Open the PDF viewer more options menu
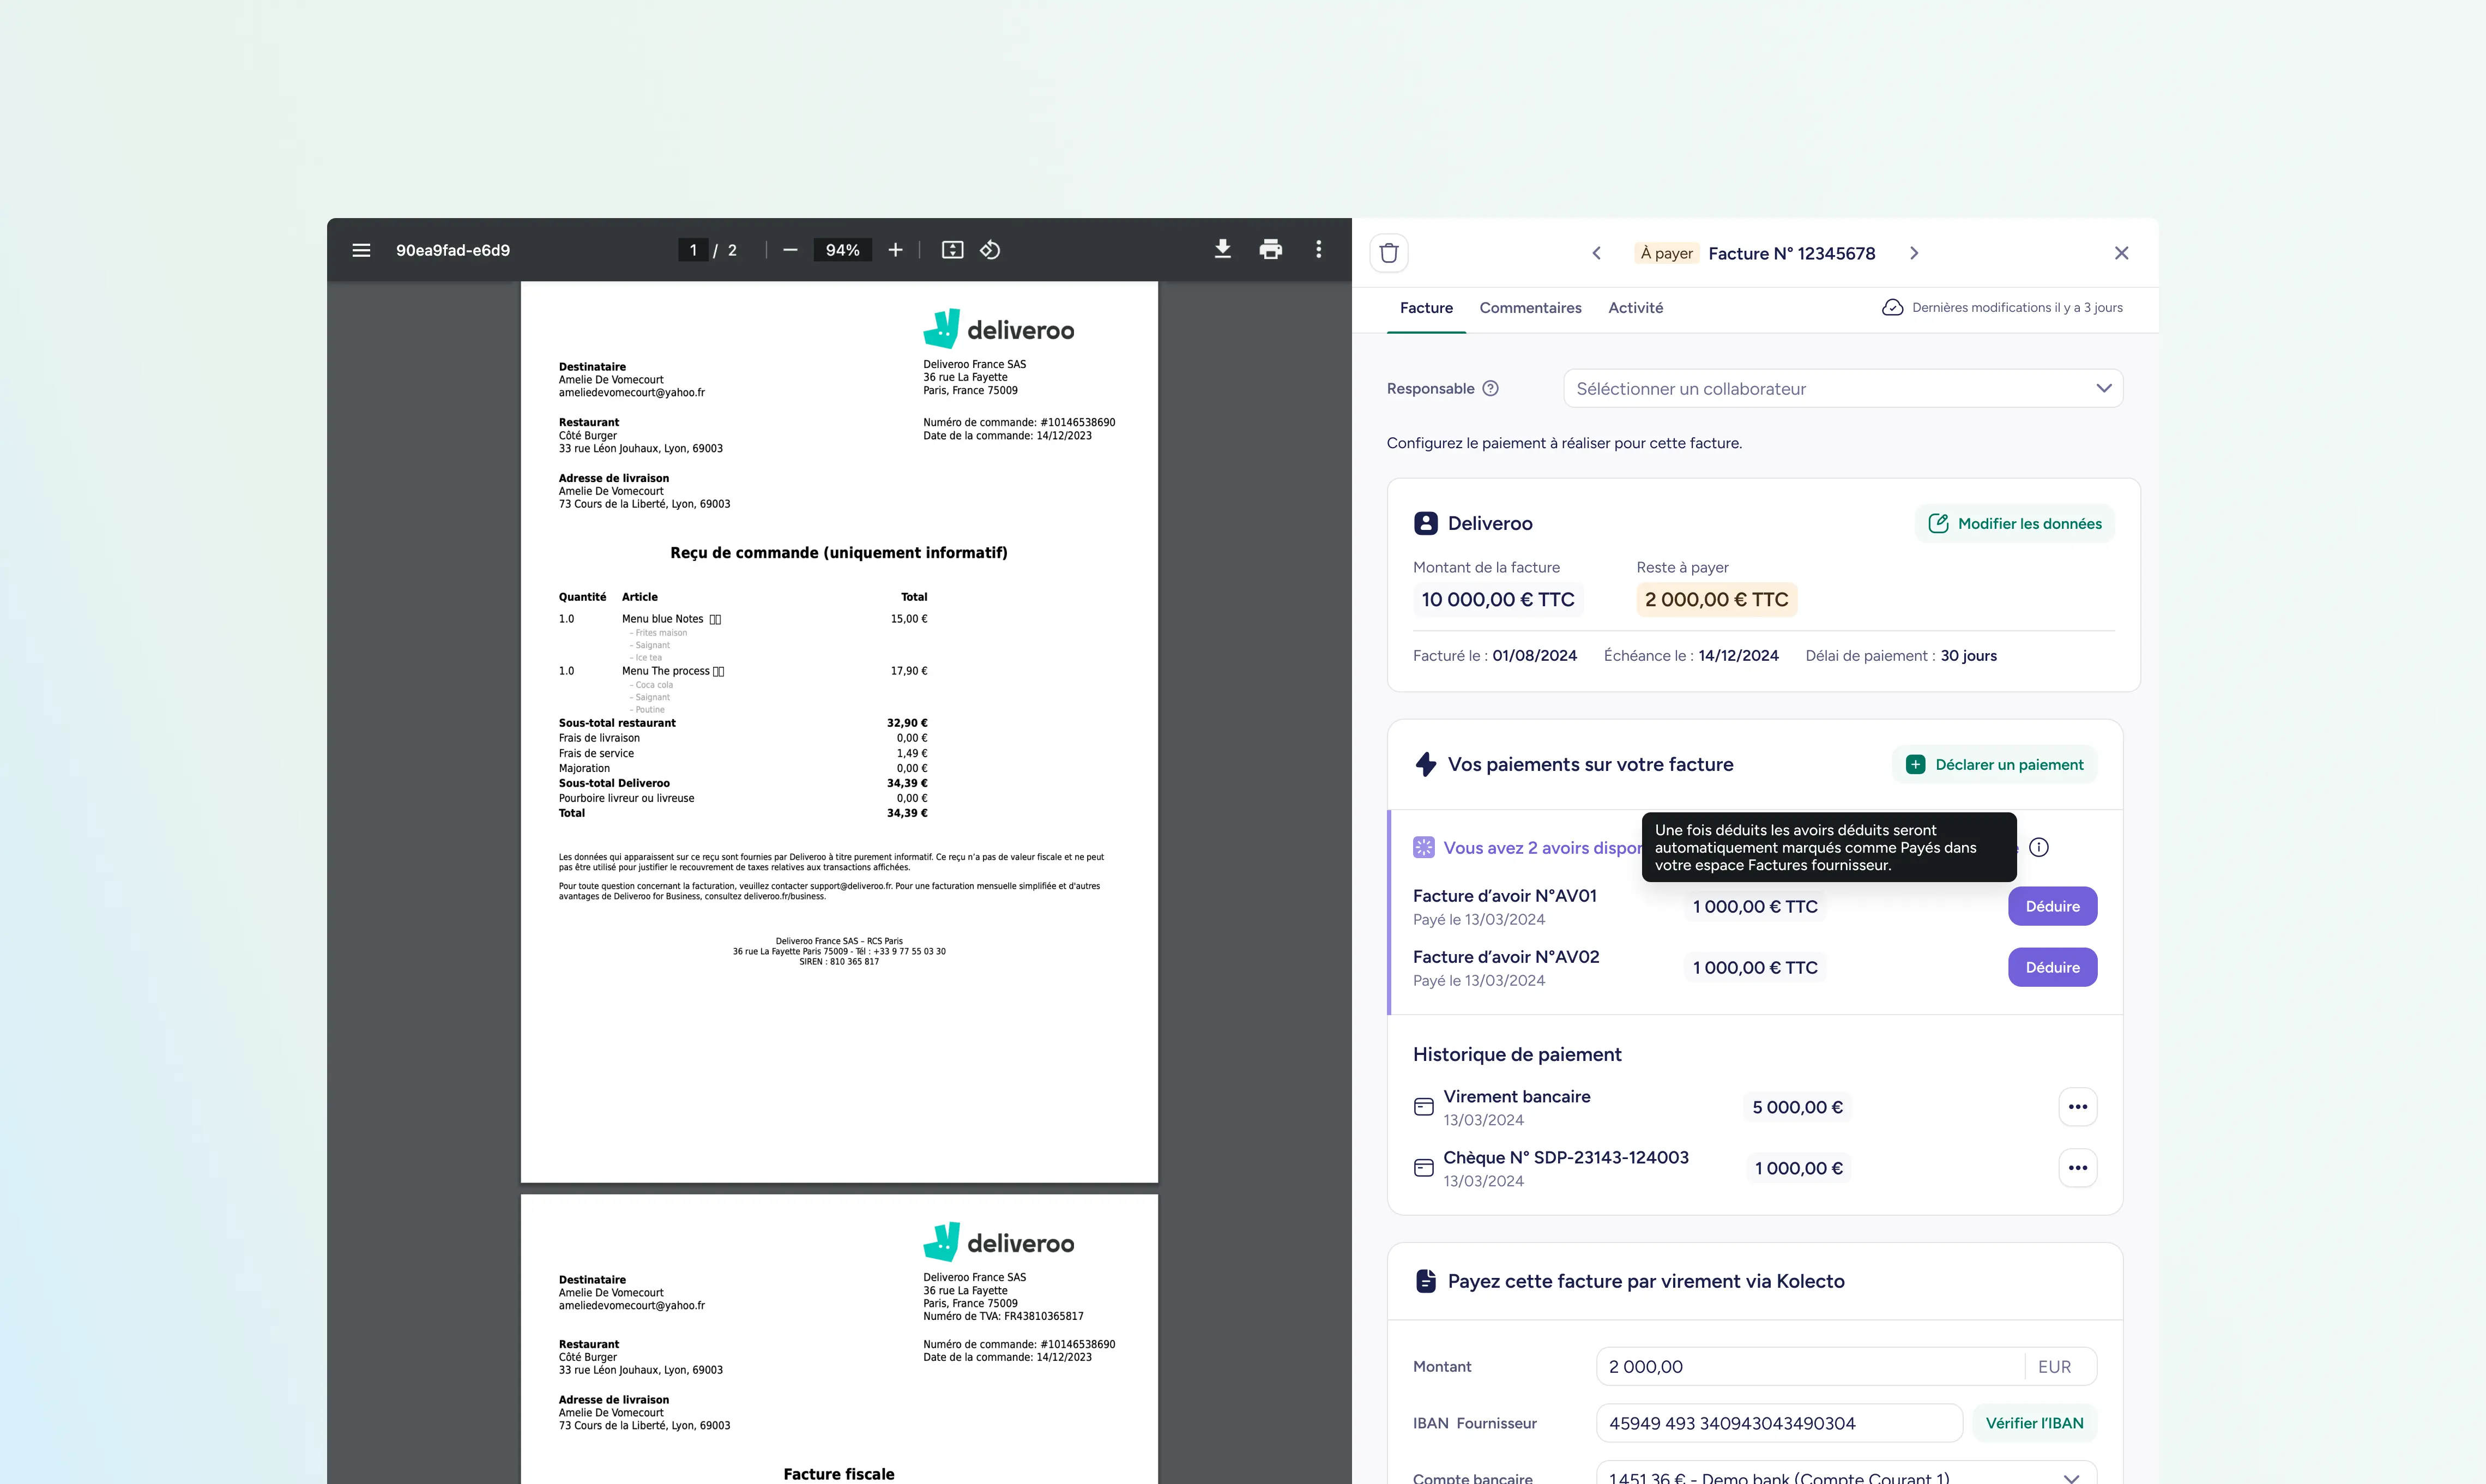 pyautogui.click(x=1318, y=250)
